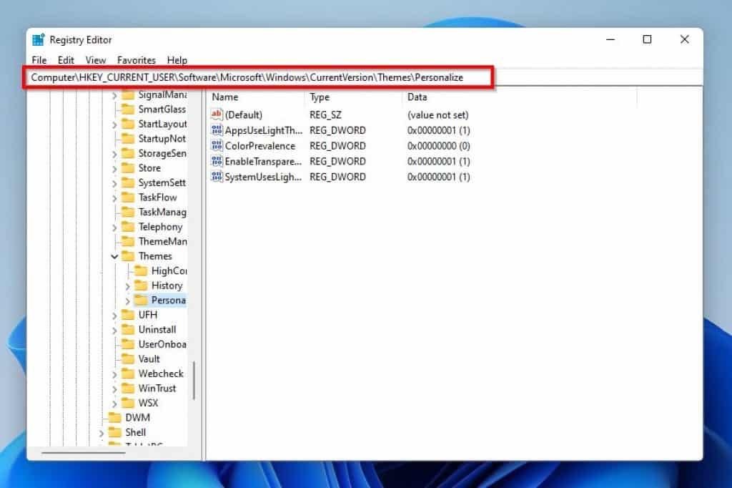732x488 pixels.
Task: Click the (value not set) data cell
Action: 438,115
